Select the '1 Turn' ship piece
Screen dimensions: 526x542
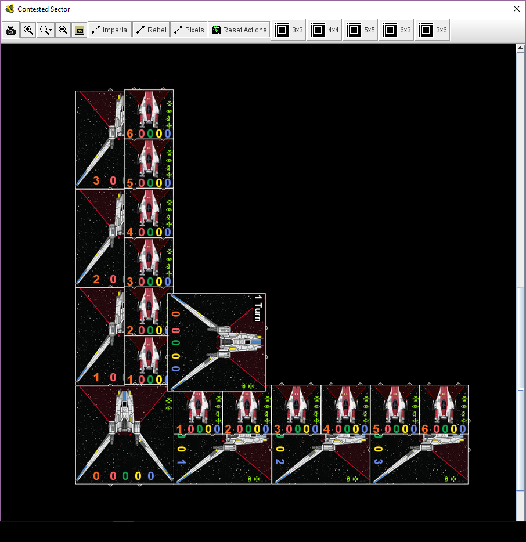pos(217,342)
